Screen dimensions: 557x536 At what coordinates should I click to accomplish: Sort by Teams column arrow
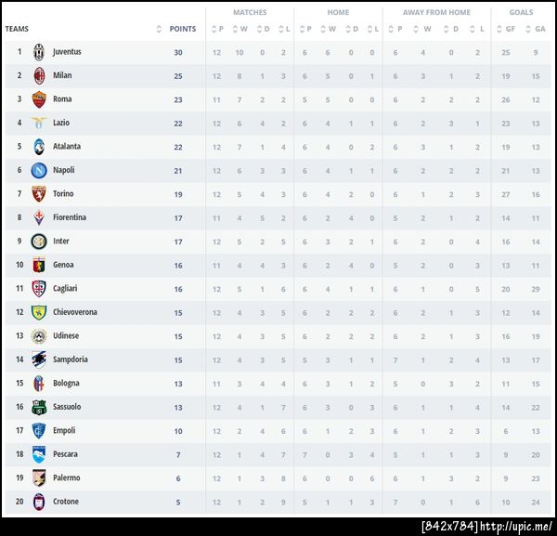tap(159, 29)
